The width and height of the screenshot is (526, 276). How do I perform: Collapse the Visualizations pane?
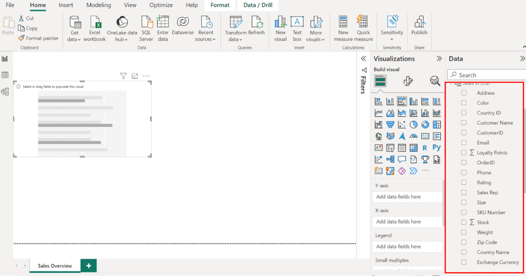pos(439,59)
